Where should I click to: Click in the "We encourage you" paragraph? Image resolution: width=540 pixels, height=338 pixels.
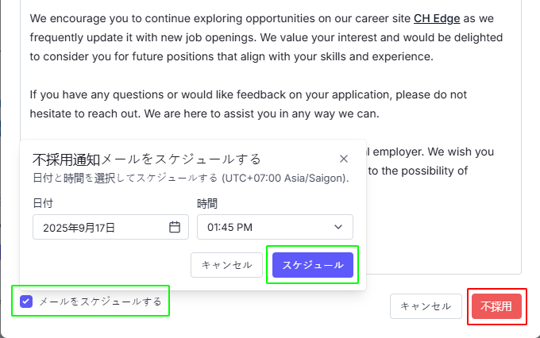[x=238, y=36]
